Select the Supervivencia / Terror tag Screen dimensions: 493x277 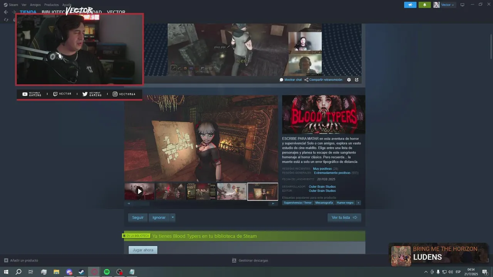(x=298, y=203)
